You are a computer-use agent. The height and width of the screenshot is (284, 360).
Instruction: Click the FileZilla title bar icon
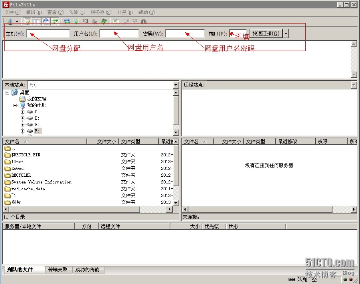[x=6, y=5]
